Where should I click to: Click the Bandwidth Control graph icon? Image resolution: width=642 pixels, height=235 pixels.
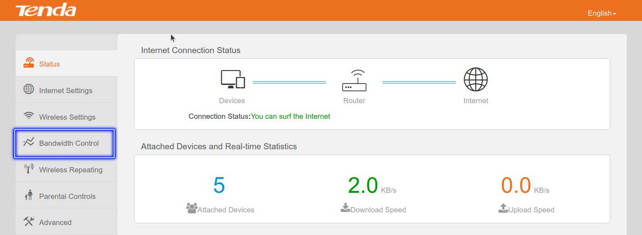tap(29, 142)
